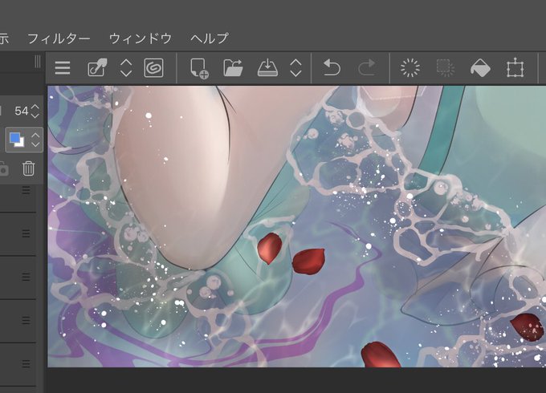Redo the last undone action
This screenshot has width=546, height=393.
coord(367,68)
